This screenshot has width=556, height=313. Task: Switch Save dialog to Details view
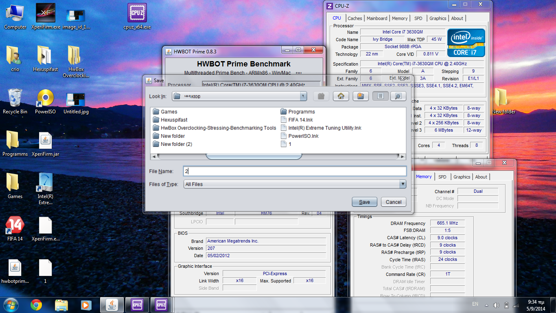(398, 96)
